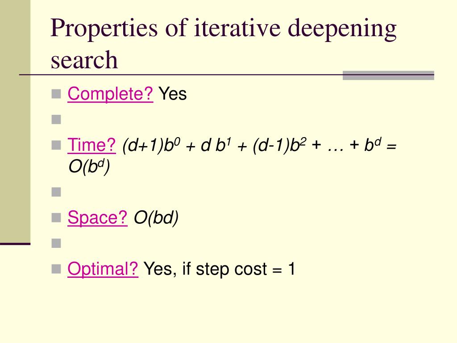Click the word 'search' in the title
Screen dimensions: 457x343
click(x=84, y=60)
